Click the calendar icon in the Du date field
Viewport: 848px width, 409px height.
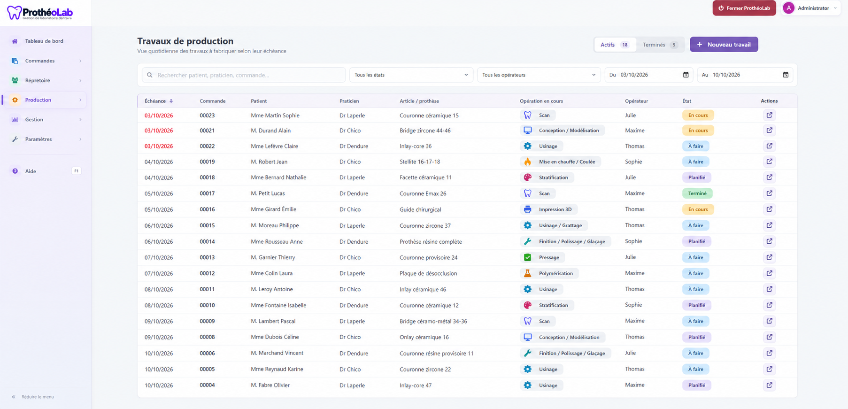click(x=686, y=75)
